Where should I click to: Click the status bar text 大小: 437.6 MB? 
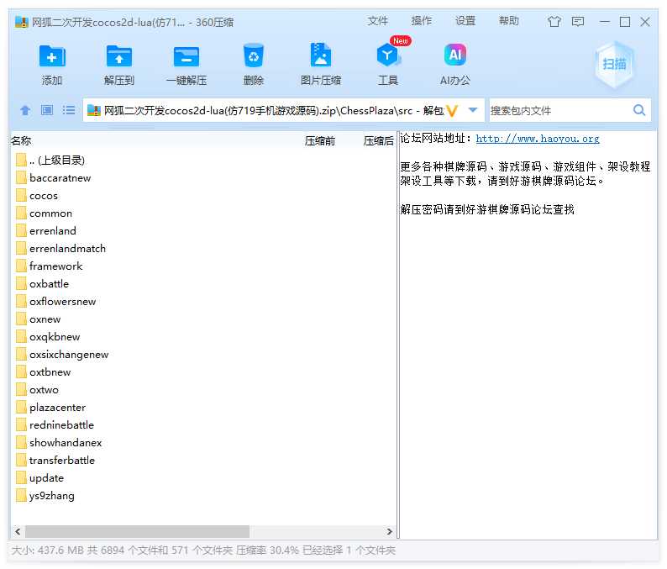click(x=48, y=551)
